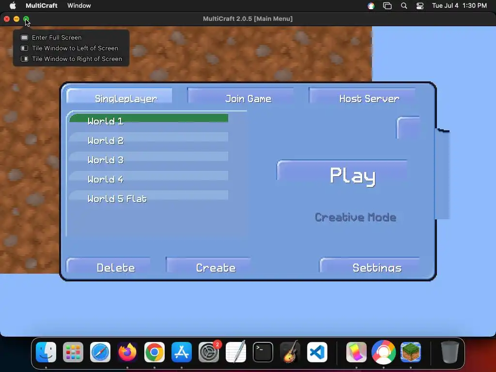Image resolution: width=496 pixels, height=372 pixels.
Task: Click the yellow minimize window button
Action: point(16,19)
